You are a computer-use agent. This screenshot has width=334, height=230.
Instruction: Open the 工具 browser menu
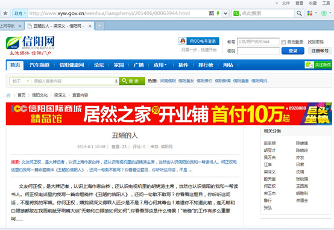pos(326,3)
